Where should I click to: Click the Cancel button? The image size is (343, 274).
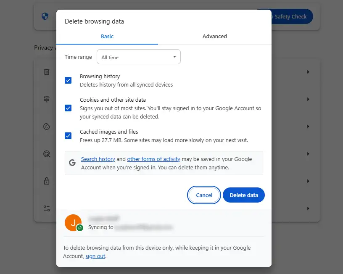[204, 195]
